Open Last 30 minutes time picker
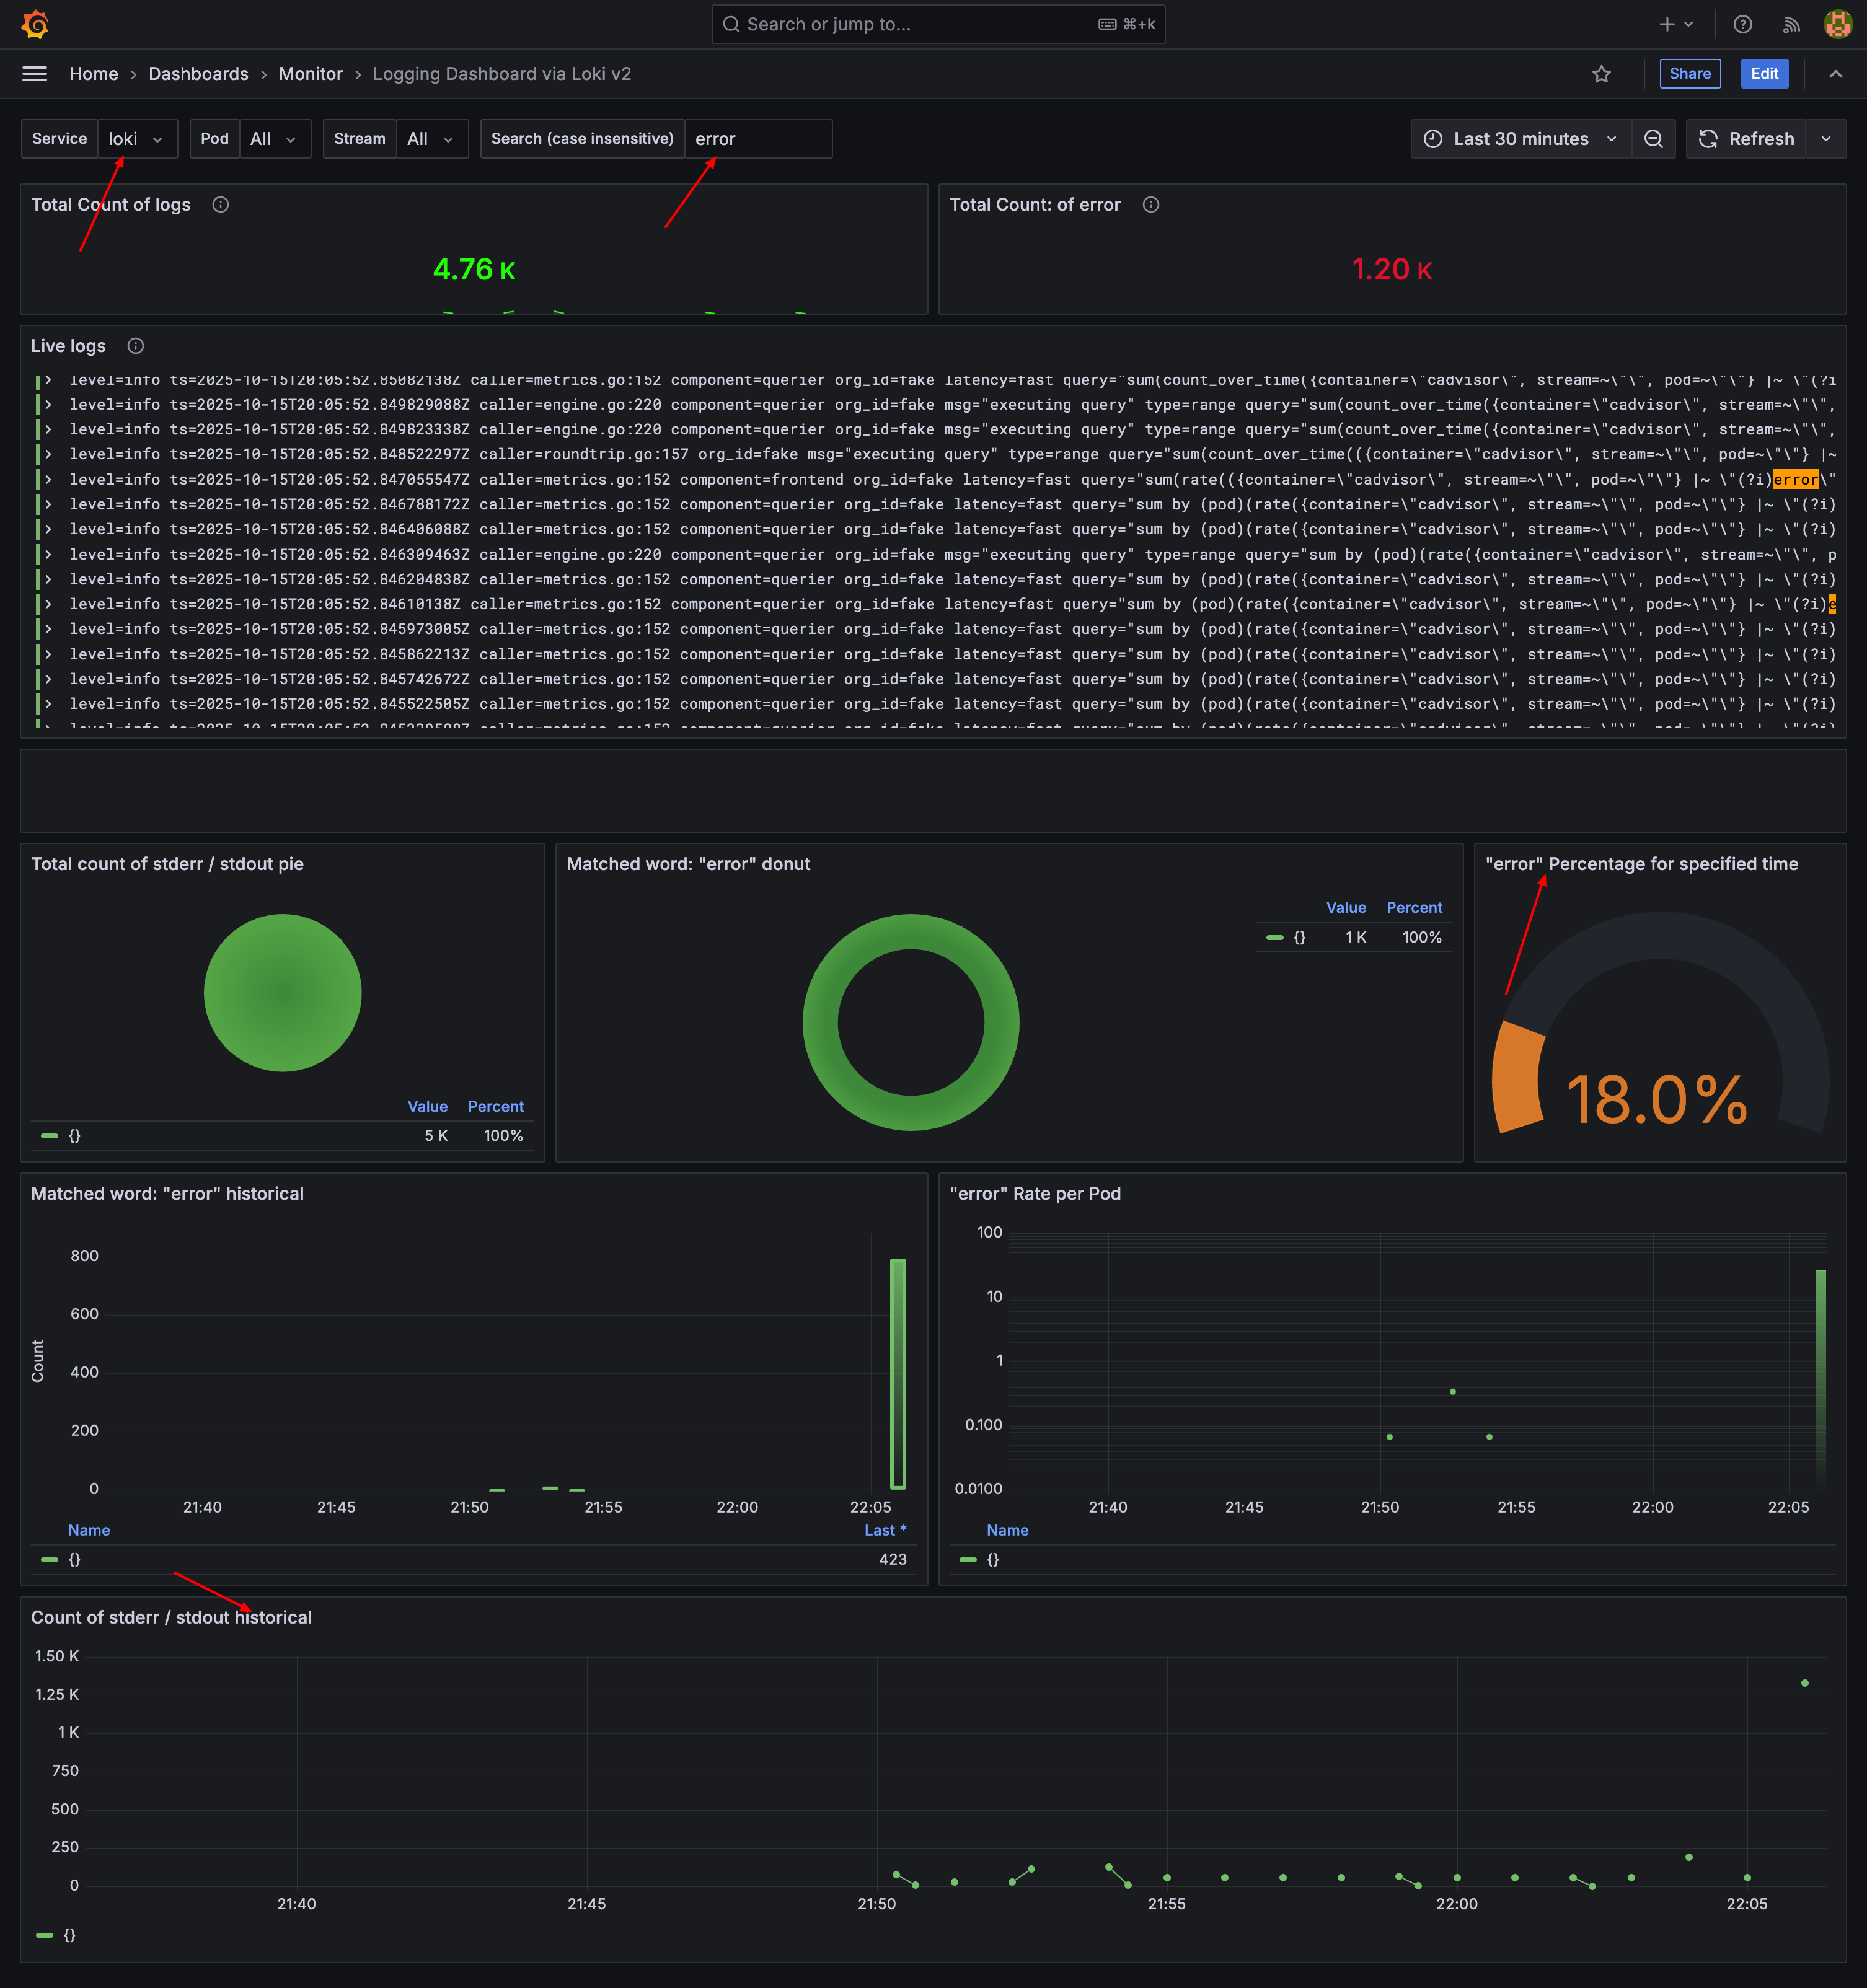1867x1988 pixels. click(x=1520, y=139)
